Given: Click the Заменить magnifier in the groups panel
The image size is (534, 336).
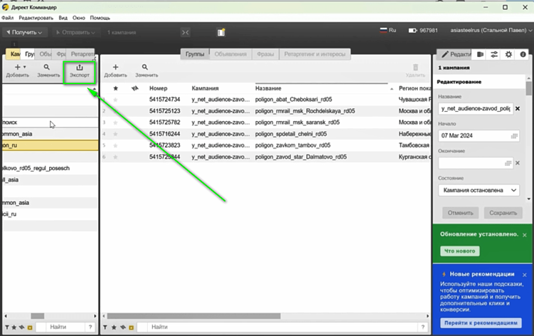Looking at the screenshot, I should tap(145, 67).
